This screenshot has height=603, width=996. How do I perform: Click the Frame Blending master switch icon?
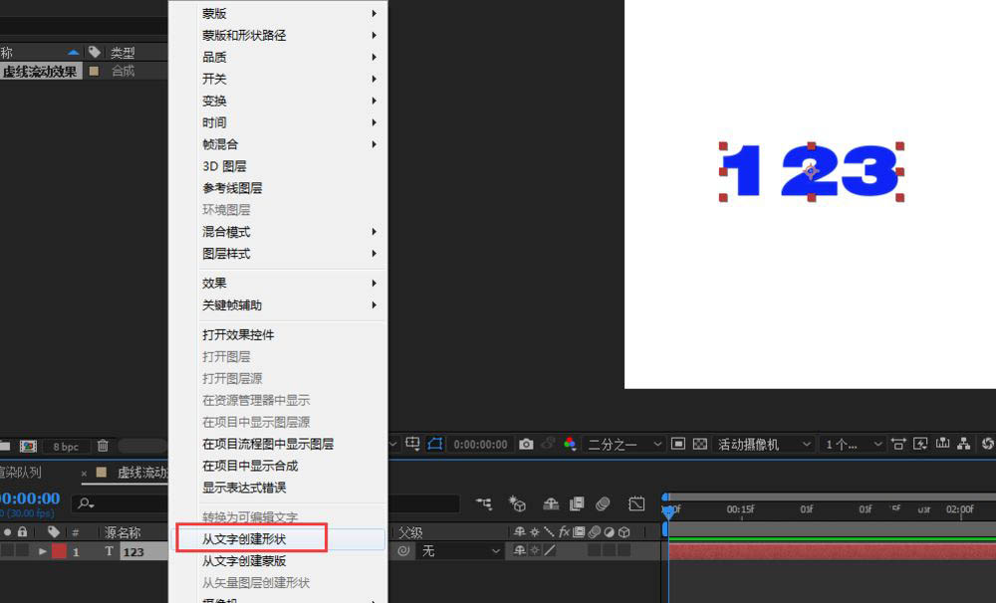point(576,503)
